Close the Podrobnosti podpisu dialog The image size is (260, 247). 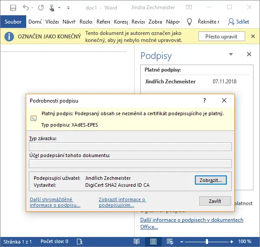pyautogui.click(x=224, y=100)
